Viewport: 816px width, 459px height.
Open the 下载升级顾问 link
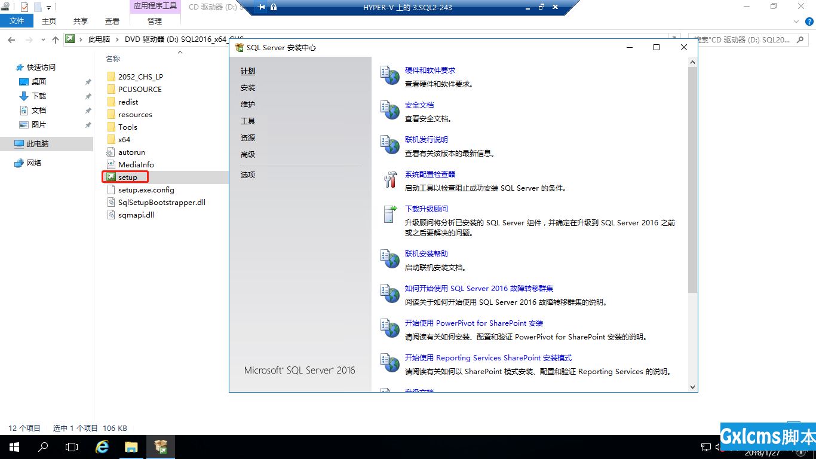click(x=427, y=209)
